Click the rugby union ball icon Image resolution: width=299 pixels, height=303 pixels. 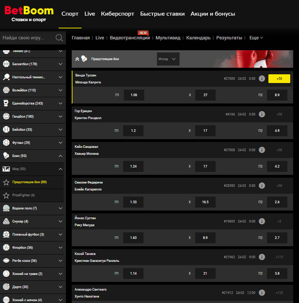coord(6,261)
